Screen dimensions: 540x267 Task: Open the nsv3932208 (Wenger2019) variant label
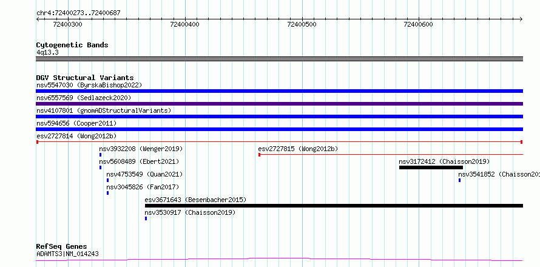point(141,149)
